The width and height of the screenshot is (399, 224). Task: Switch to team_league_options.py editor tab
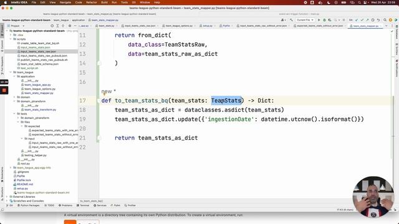179,26
